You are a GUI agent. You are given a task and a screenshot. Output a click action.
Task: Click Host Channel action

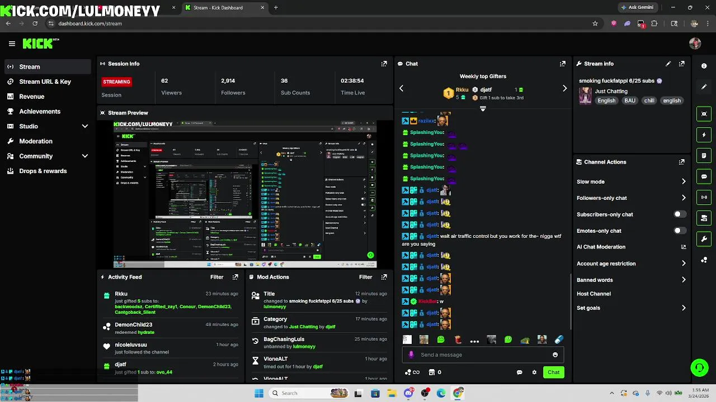593,294
